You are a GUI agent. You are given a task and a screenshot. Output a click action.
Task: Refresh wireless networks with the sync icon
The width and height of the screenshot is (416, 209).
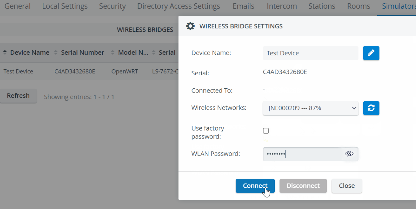tap(371, 108)
